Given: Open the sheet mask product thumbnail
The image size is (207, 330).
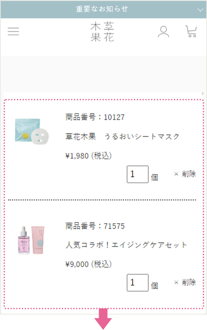Looking at the screenshot, I should tap(32, 132).
